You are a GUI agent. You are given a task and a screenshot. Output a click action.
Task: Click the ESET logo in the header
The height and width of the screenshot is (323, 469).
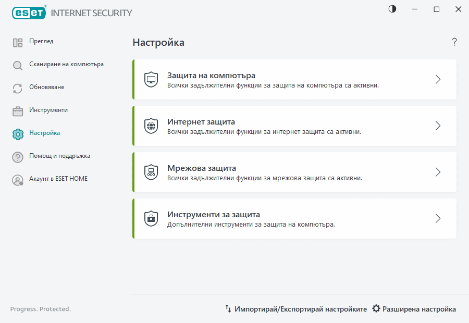tap(29, 13)
